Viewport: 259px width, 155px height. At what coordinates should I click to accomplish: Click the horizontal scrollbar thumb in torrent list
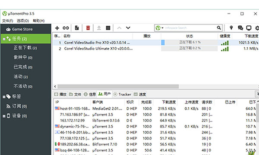118,86
